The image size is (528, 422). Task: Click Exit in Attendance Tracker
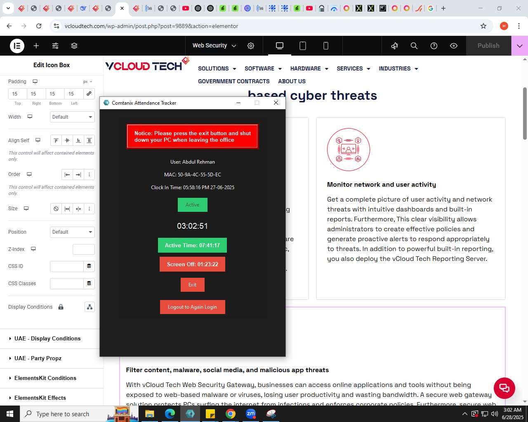coord(192,285)
